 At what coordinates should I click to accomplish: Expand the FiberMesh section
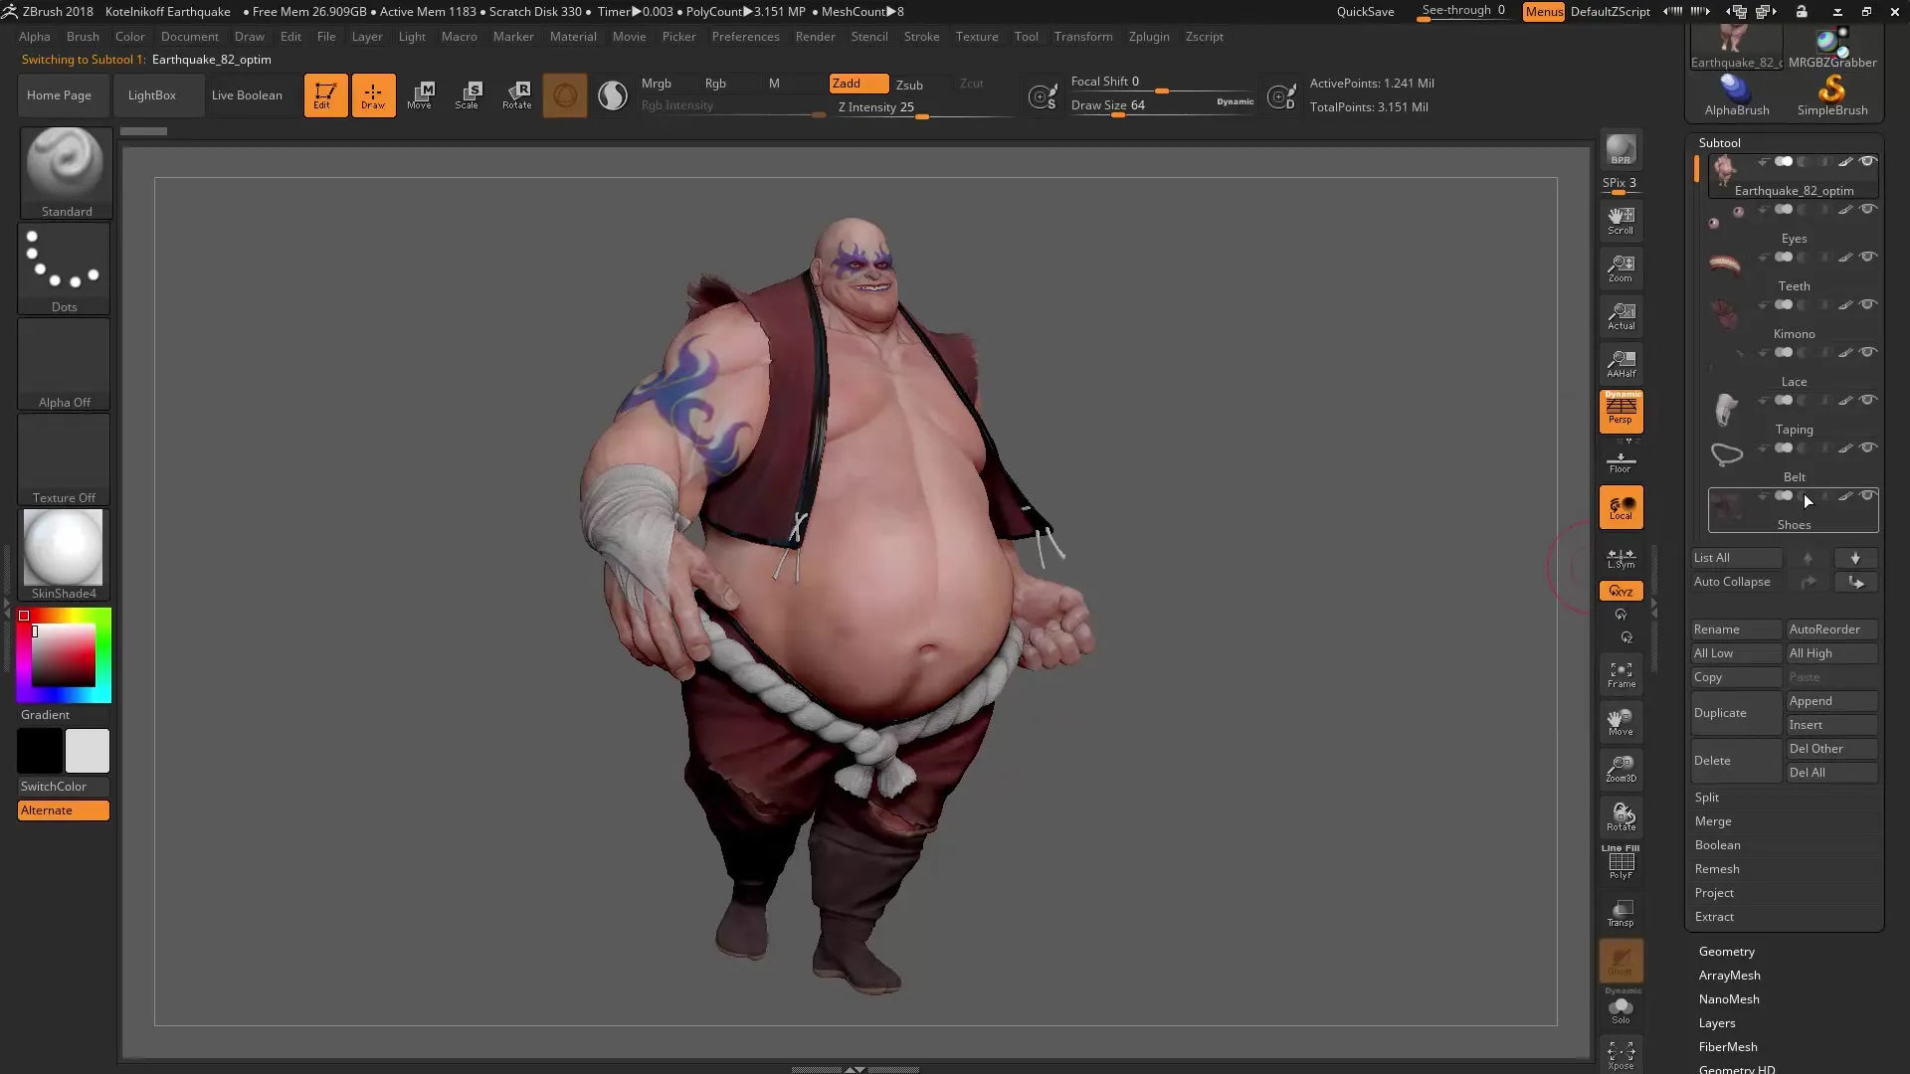(x=1728, y=1047)
